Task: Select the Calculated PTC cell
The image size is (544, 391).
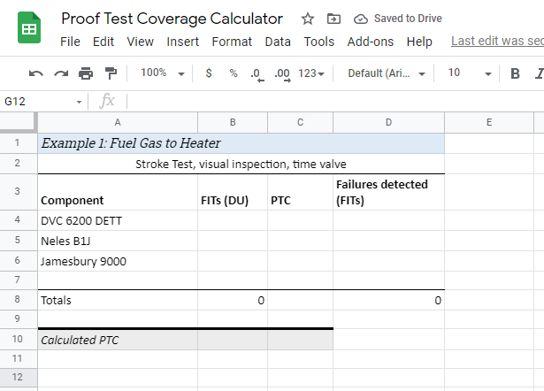Action: (x=118, y=340)
